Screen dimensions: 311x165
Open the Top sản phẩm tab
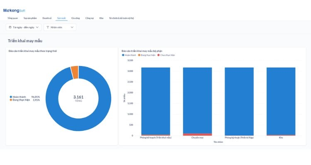30,18
